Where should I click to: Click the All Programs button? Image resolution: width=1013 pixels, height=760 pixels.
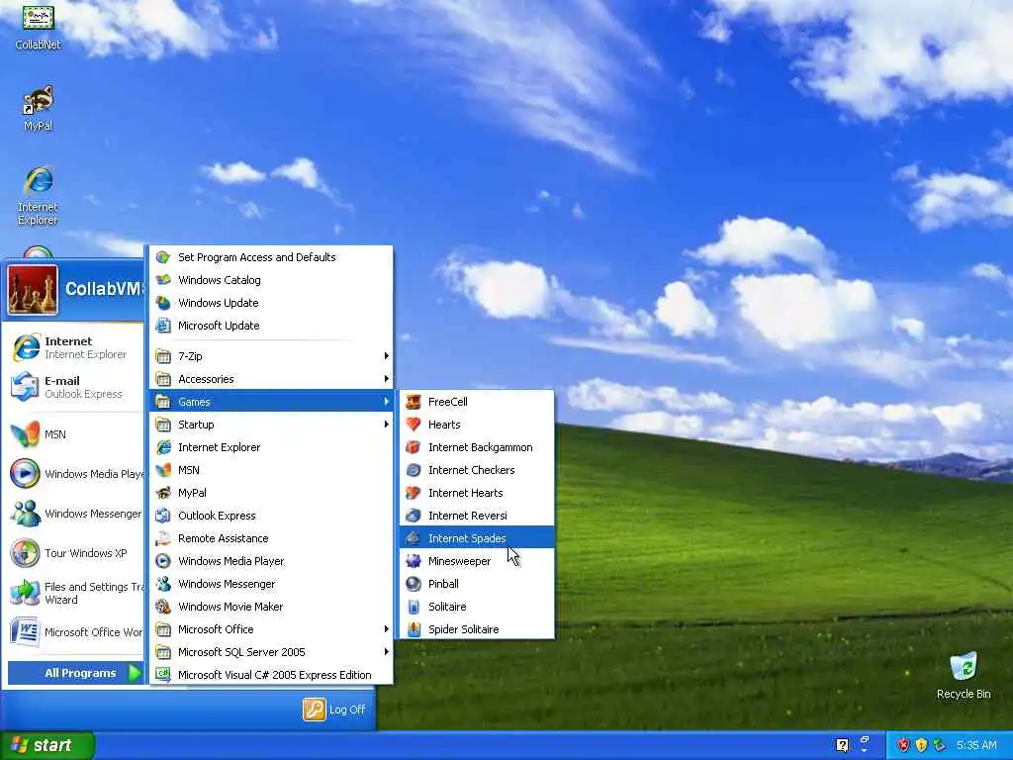[x=75, y=673]
